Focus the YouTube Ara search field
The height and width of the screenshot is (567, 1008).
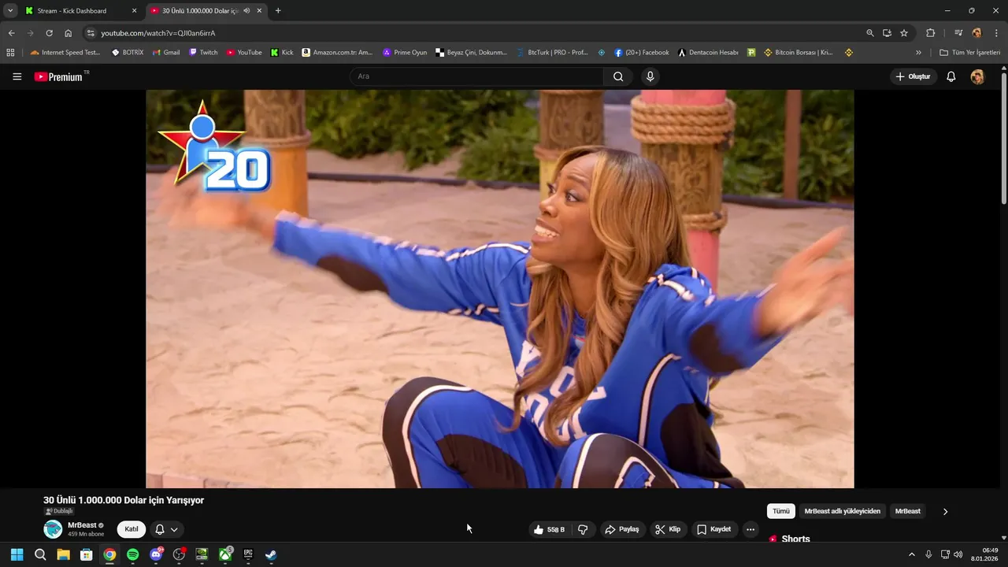476,76
